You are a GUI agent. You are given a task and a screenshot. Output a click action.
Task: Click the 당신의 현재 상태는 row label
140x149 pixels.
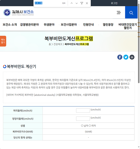point(23,137)
